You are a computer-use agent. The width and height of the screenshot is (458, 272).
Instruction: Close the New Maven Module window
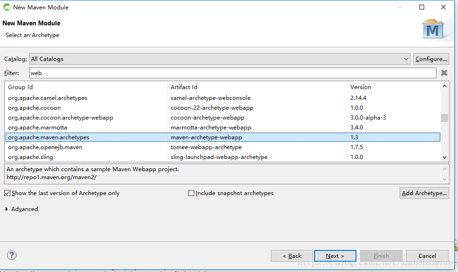(x=443, y=7)
